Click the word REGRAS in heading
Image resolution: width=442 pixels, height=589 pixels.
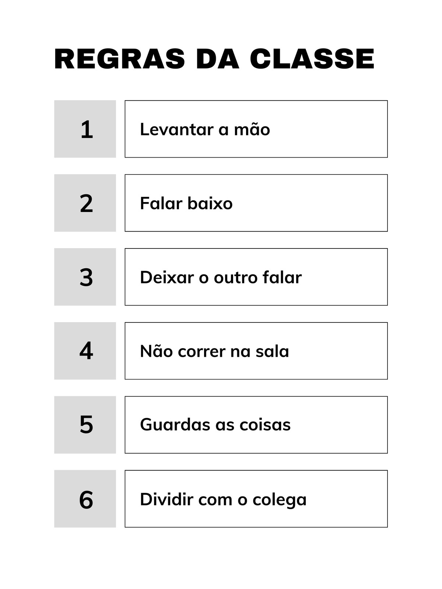119,59
